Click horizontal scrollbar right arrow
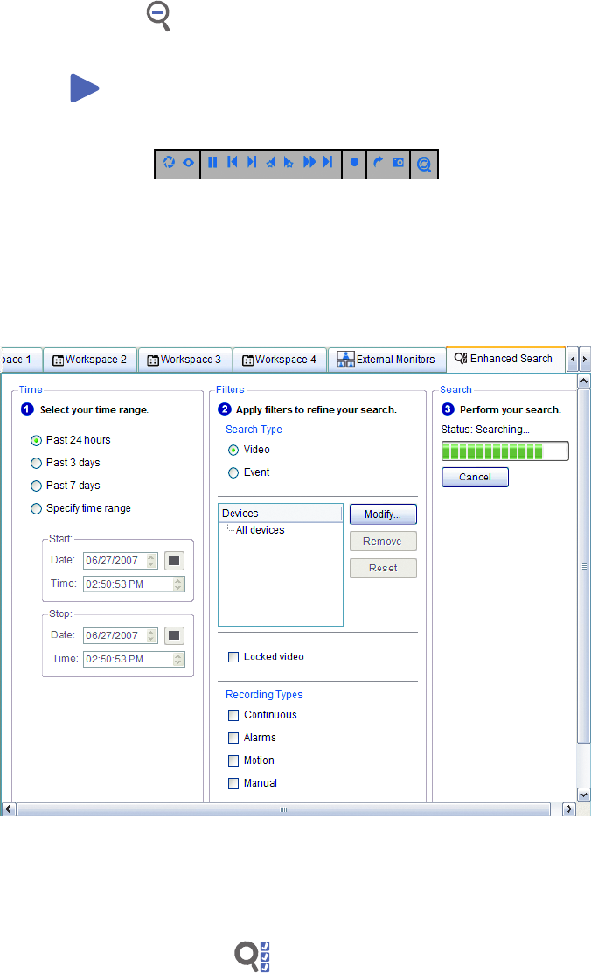Viewport: 591px width, 973px height. coord(568,809)
